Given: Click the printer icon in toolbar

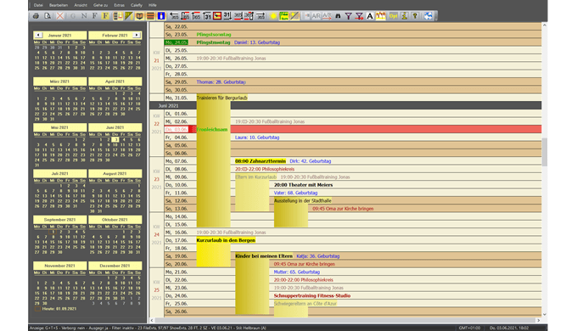Looking at the screenshot, I should point(36,16).
